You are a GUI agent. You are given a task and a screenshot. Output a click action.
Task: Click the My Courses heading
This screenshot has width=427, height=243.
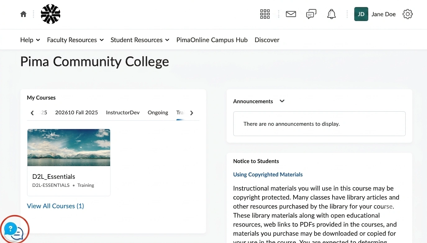click(41, 98)
